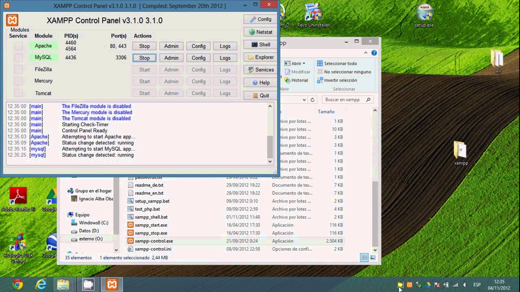Screen dimensions: 520x292
Task: Open Services from XAMPP panel
Action: click(x=260, y=70)
